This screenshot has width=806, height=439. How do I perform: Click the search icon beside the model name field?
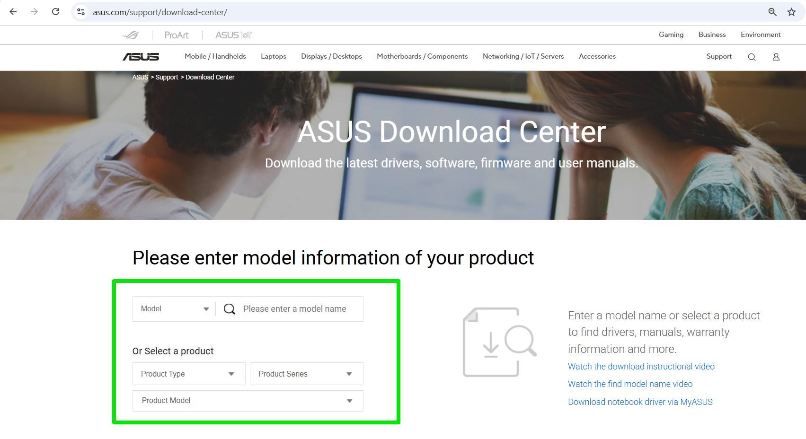(x=230, y=309)
